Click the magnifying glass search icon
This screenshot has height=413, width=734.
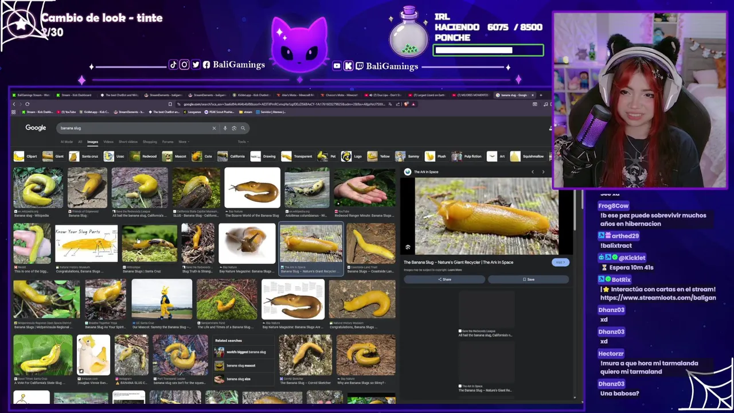click(243, 128)
